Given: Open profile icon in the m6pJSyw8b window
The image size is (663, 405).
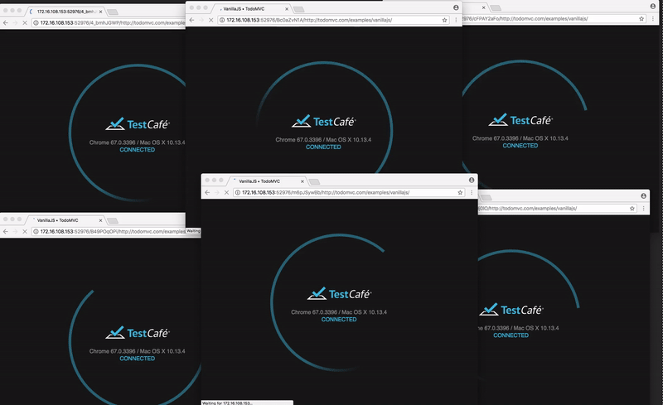Looking at the screenshot, I should click(x=472, y=180).
